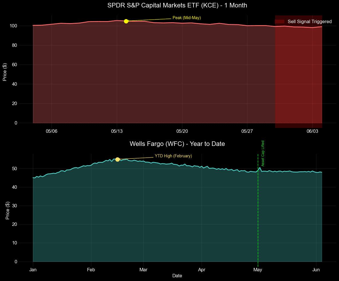Click the vertical Asset Cap Lifted label
Image resolution: width=339 pixels, height=281 pixels.
coord(263,153)
